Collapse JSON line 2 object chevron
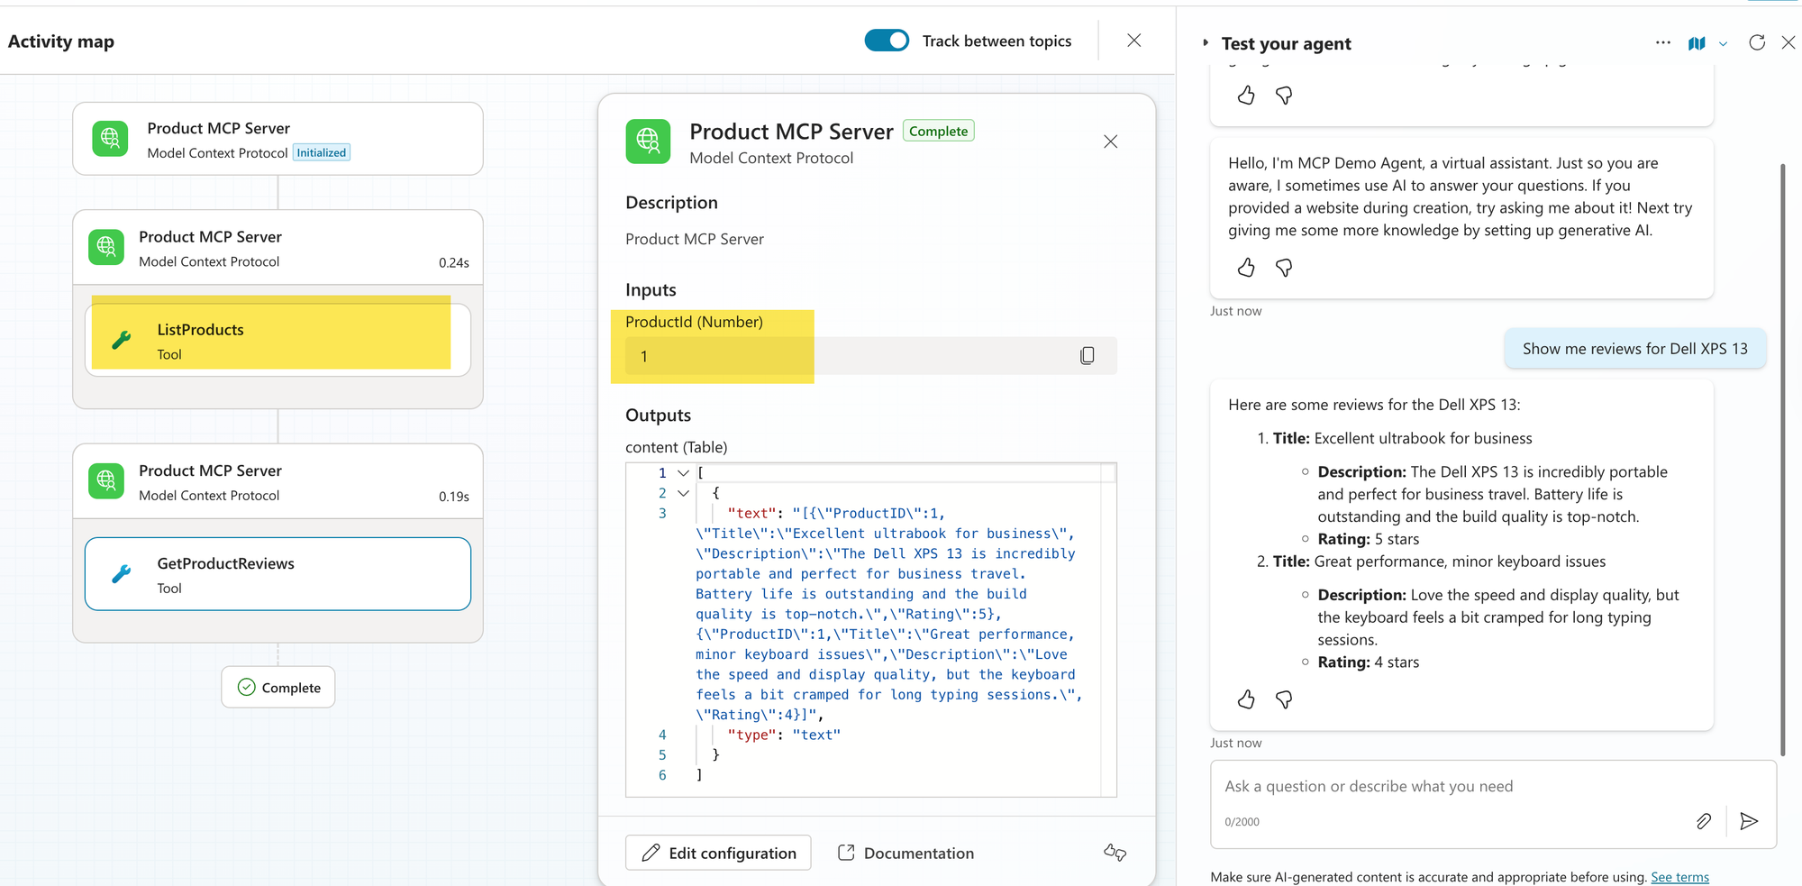The height and width of the screenshot is (886, 1802). pyautogui.click(x=683, y=493)
